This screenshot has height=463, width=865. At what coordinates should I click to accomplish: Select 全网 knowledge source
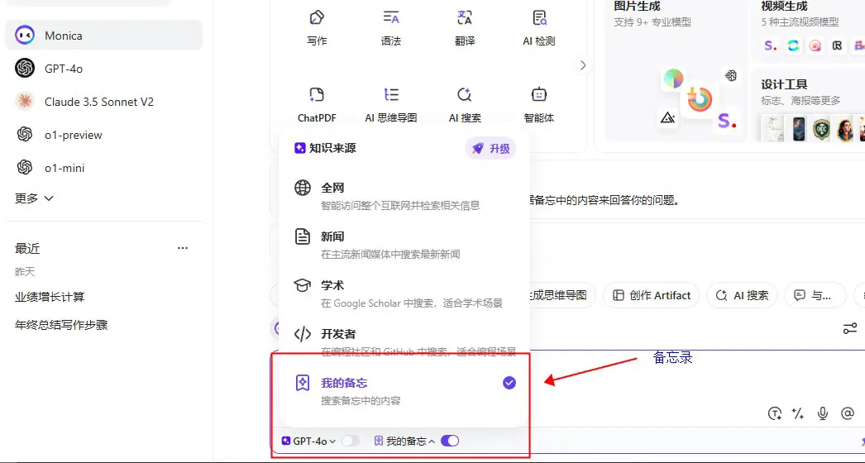point(404,196)
